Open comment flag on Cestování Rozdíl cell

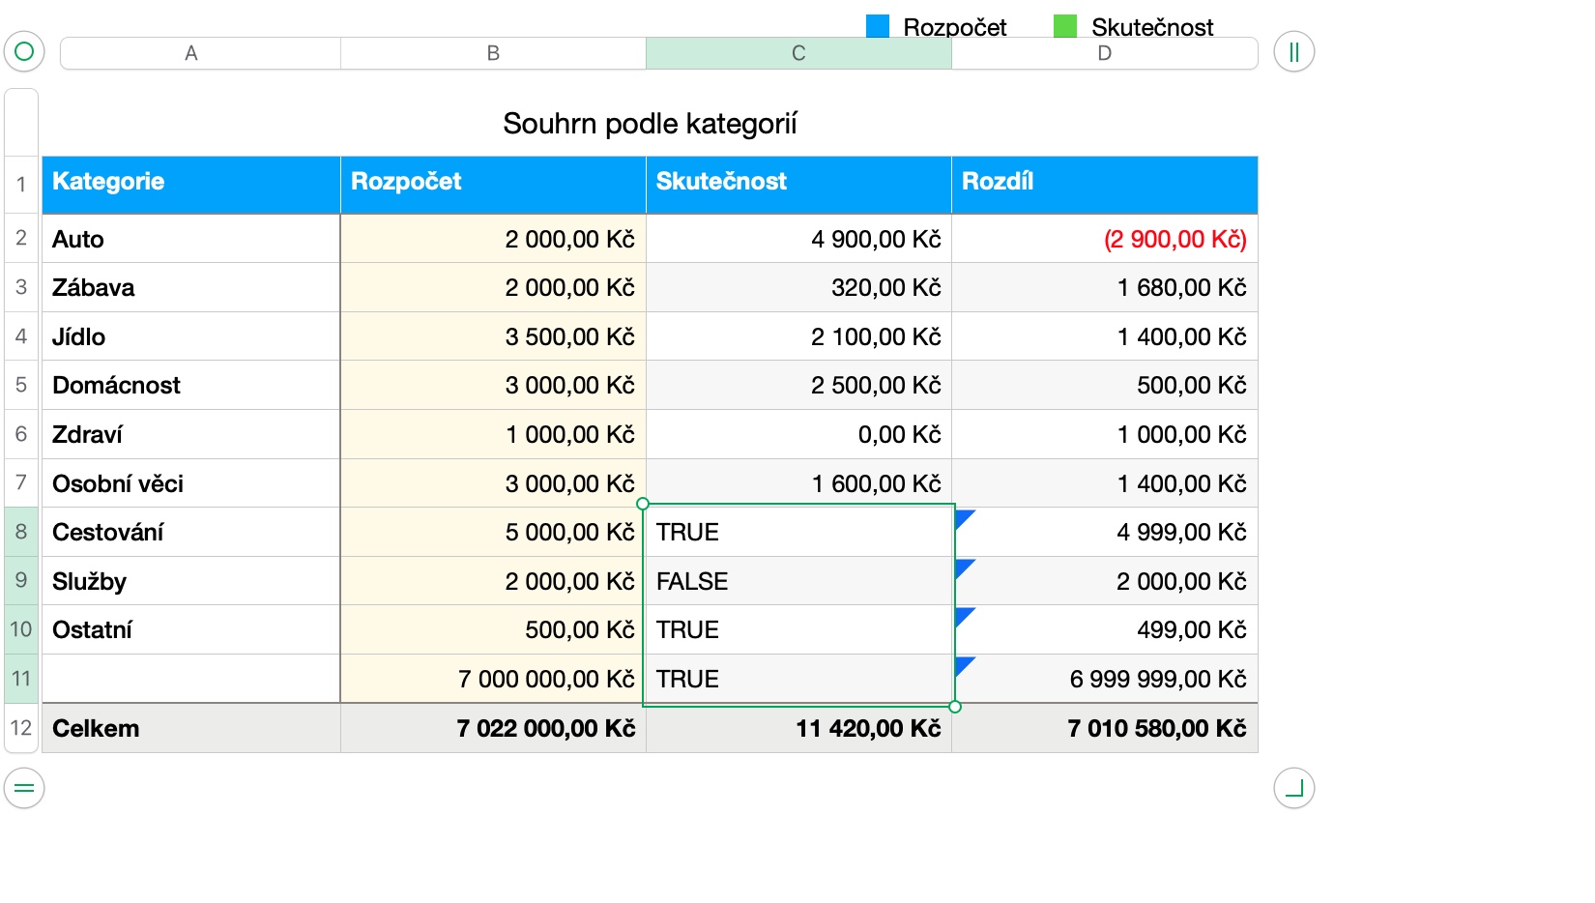tap(963, 517)
